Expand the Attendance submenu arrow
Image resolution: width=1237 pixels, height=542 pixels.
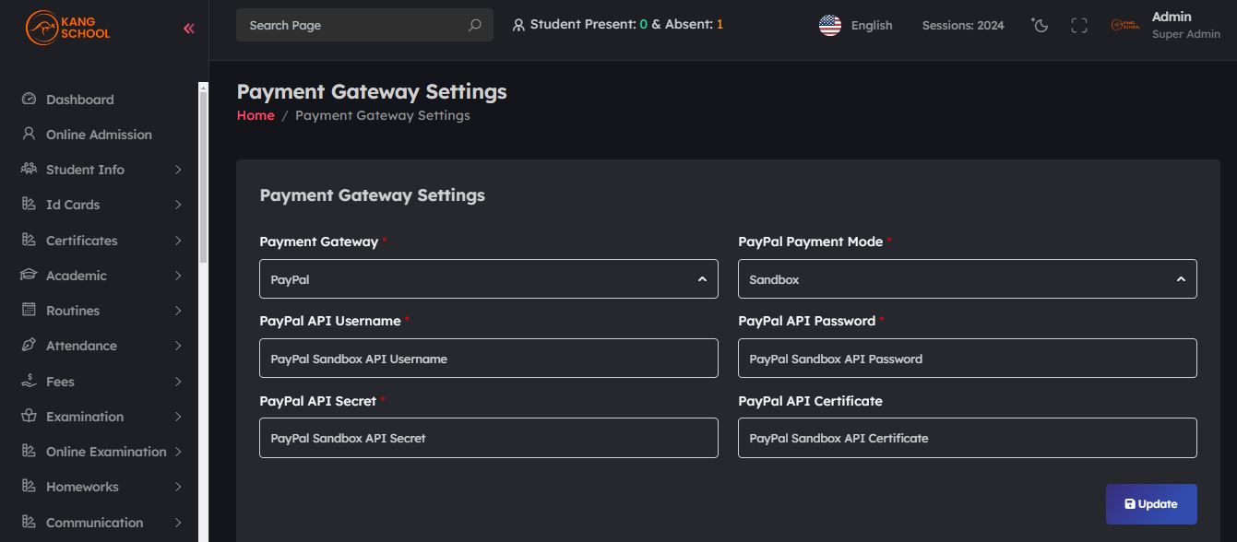click(x=178, y=346)
